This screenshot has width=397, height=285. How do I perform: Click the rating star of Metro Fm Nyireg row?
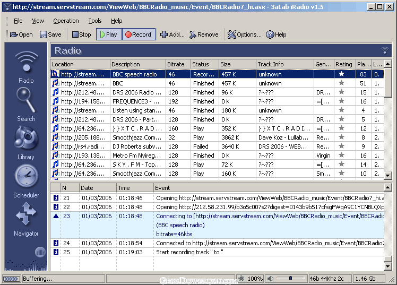341,155
